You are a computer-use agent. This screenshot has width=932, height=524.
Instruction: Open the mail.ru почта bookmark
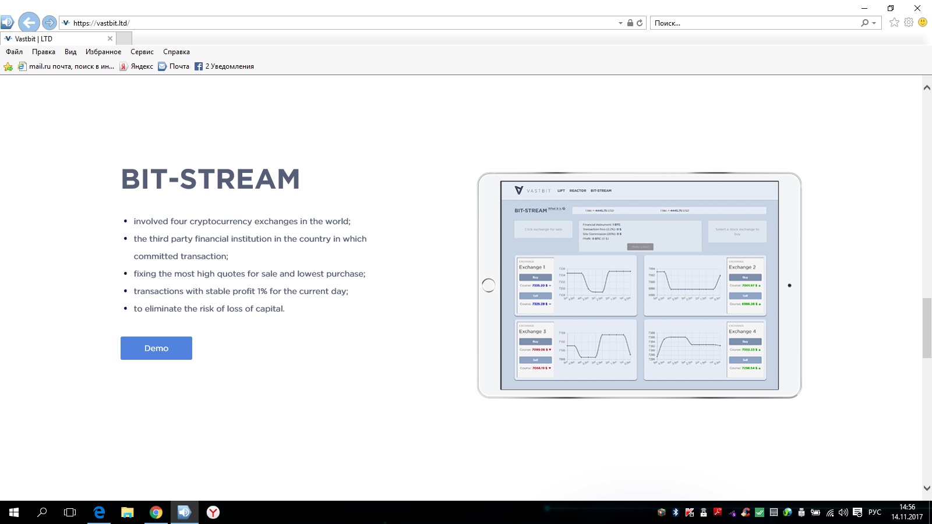point(66,66)
